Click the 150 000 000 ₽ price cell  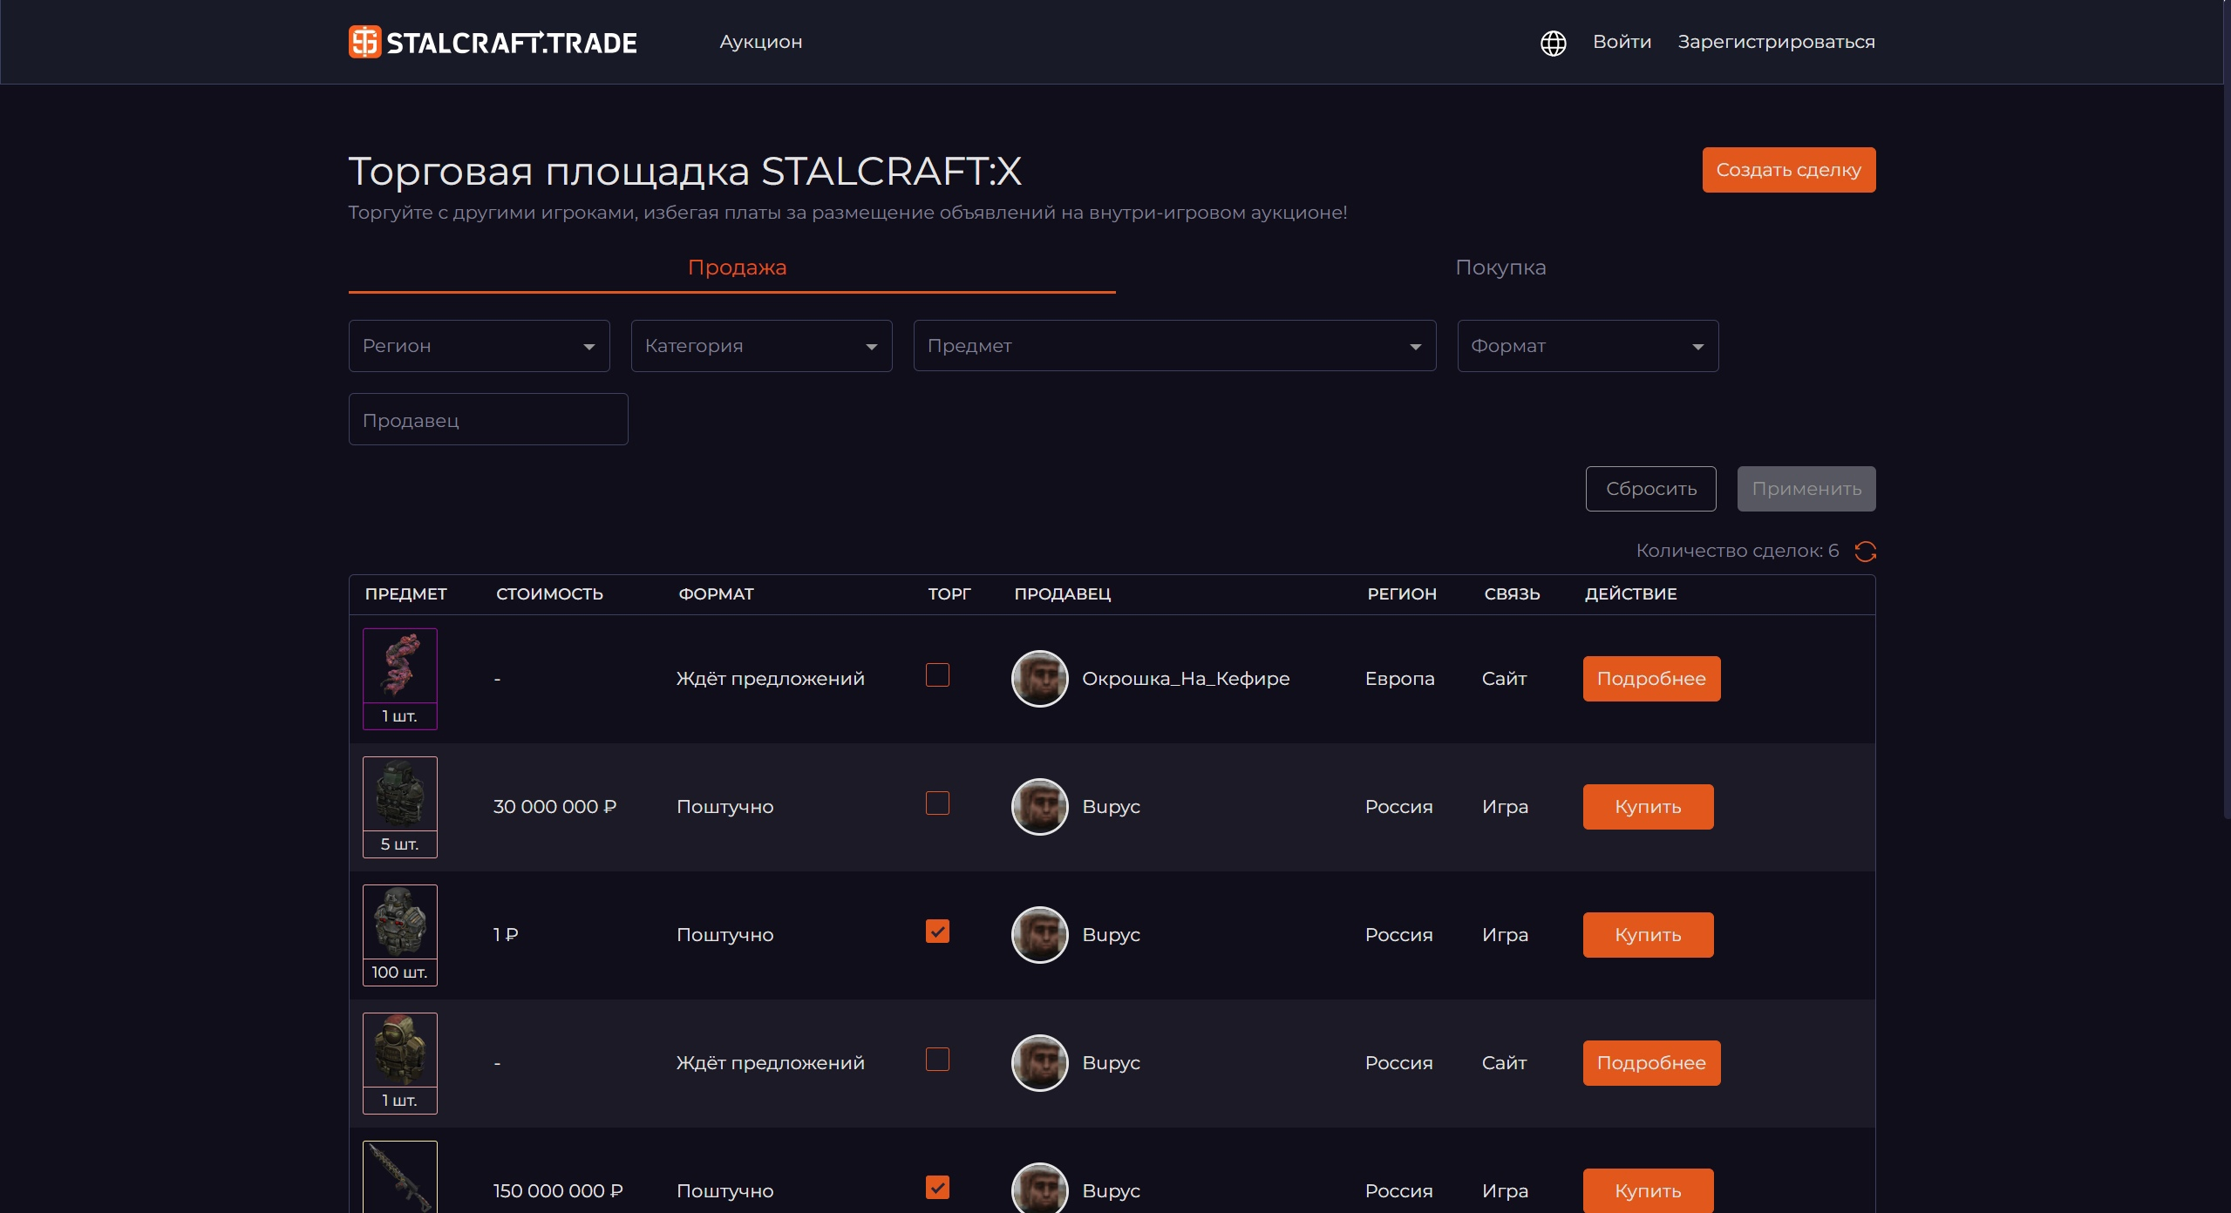click(558, 1191)
